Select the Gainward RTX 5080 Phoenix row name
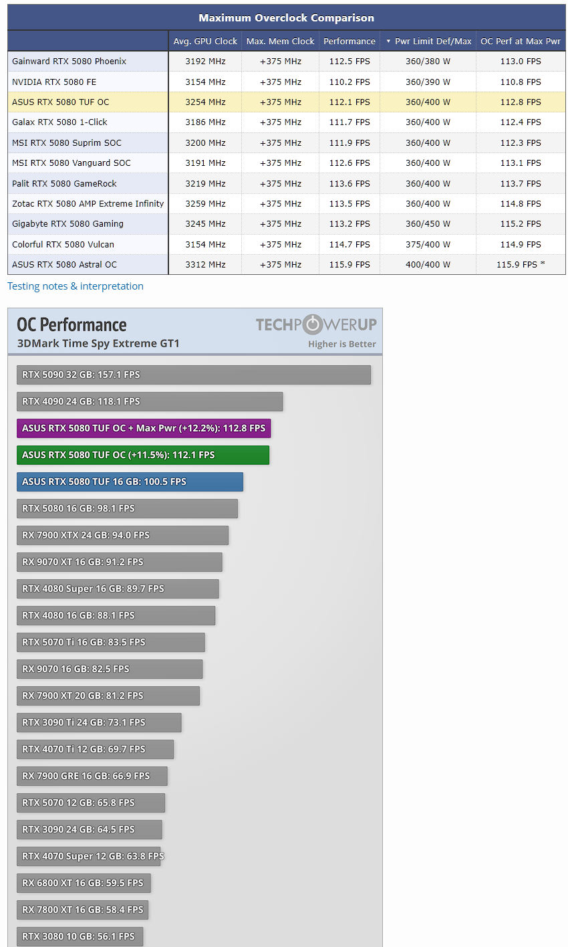The image size is (568, 947). 69,62
